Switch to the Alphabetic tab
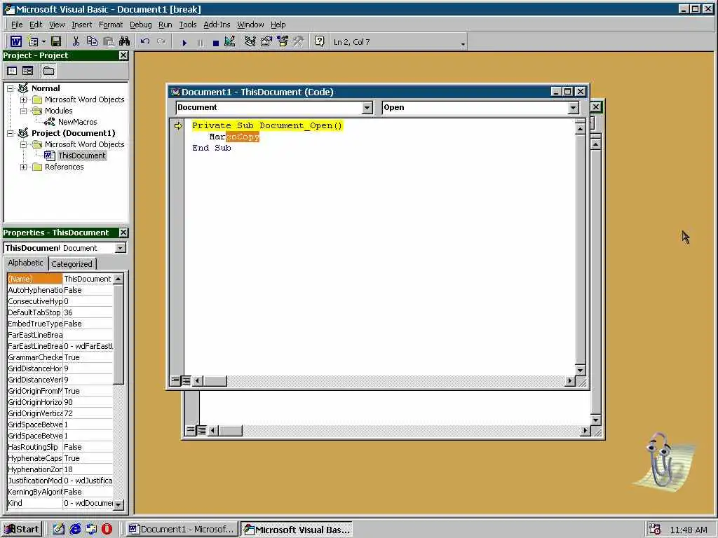 point(26,263)
